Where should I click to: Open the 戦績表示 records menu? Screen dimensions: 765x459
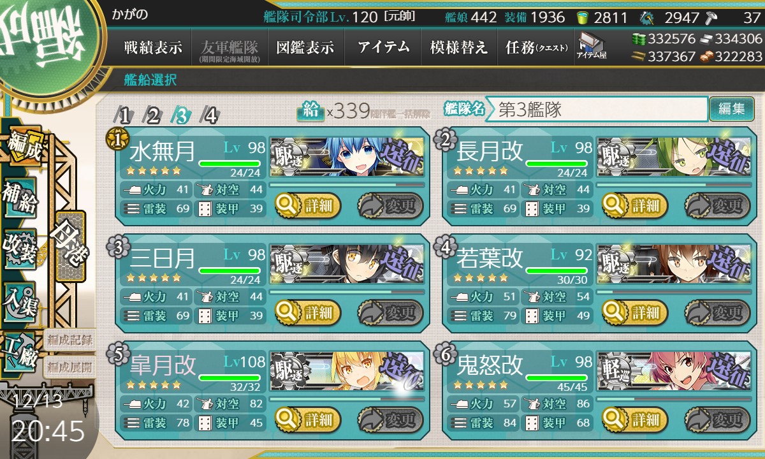(153, 48)
